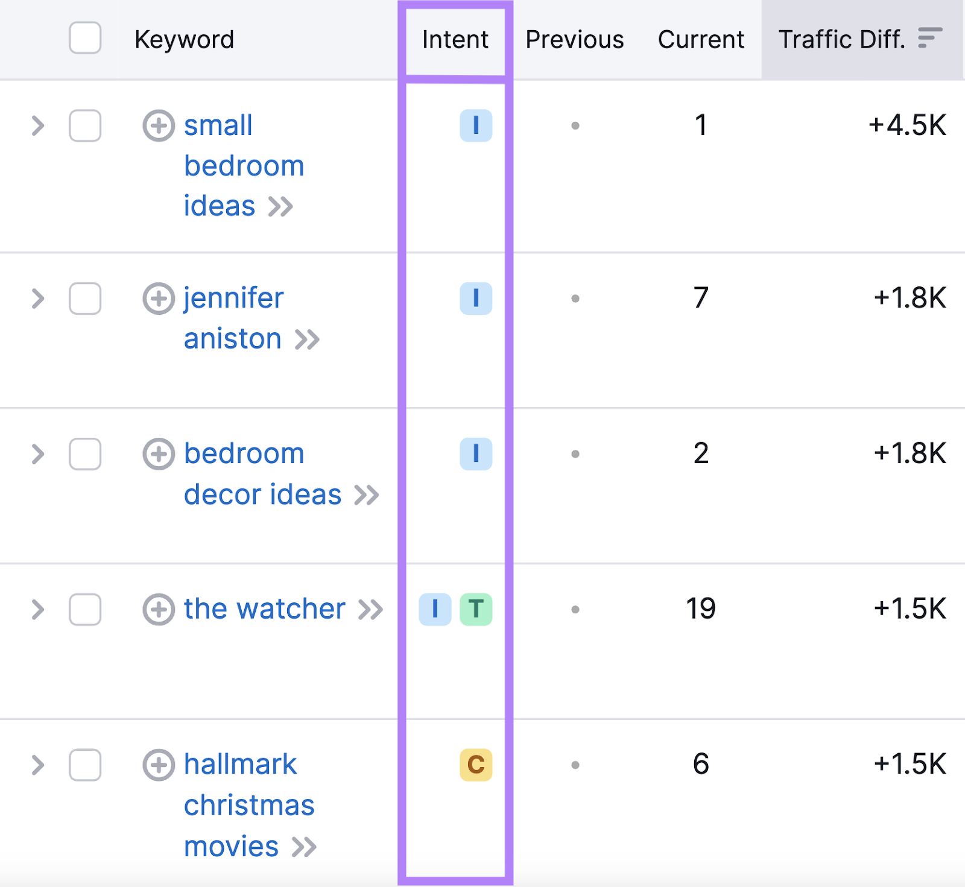Click the Intent column header
965x887 pixels.
click(x=455, y=39)
